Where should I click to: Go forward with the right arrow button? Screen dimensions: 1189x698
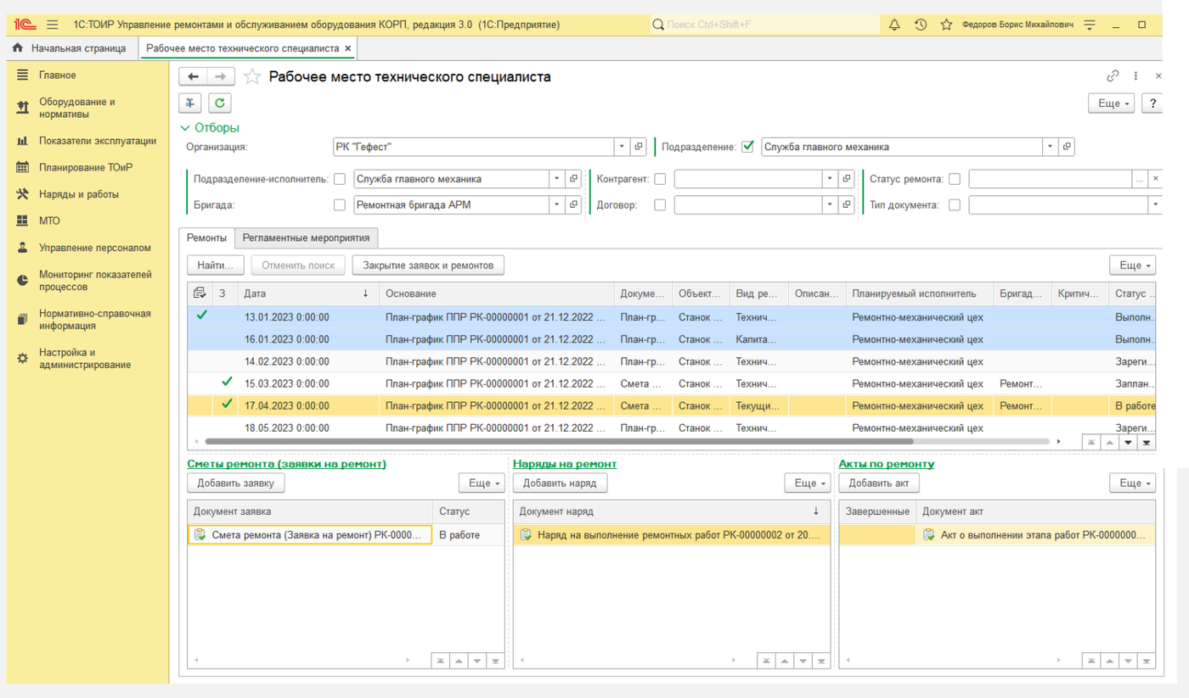[221, 76]
